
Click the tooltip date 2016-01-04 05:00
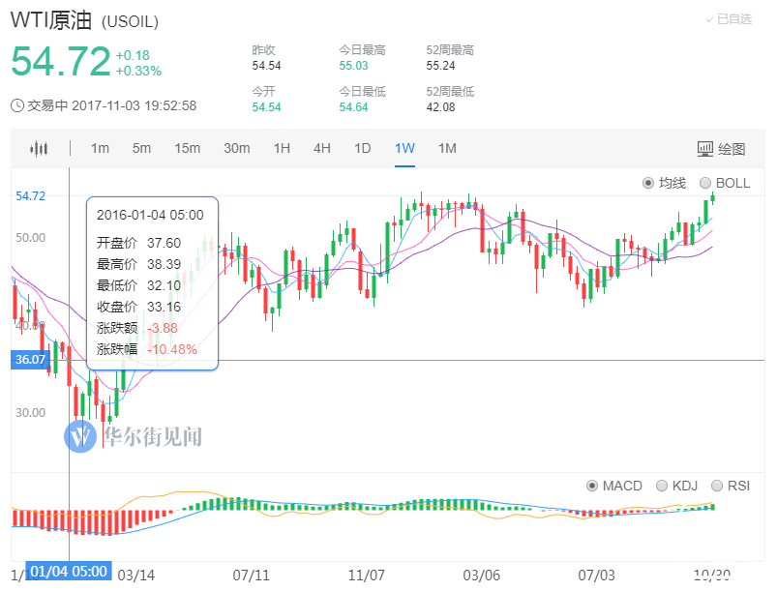pyautogui.click(x=150, y=215)
